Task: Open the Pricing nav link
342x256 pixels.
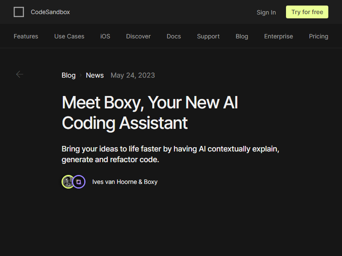Action: coord(318,36)
